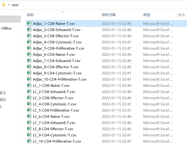Select file name Adjac_3-CD8-Effector-T.csv
Screen dimensions: 187x146
[x=56, y=36]
